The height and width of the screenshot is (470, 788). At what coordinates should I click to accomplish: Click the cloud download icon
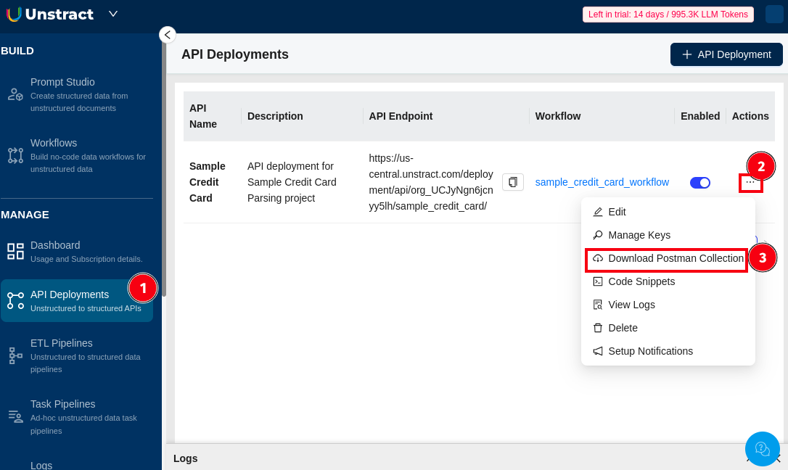598,258
